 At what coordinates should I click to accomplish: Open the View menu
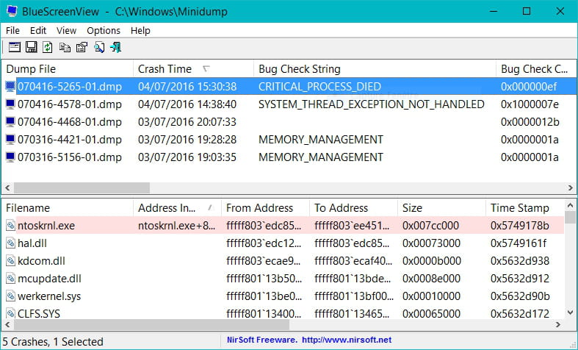pos(66,30)
